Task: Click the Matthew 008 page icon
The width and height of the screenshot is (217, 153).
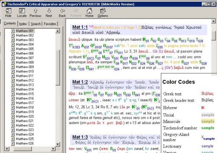Action: pyautogui.click(x=13, y=62)
